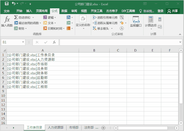Switch to the 插入 ribbon tab
The height and width of the screenshot is (131, 184).
[x=29, y=11]
